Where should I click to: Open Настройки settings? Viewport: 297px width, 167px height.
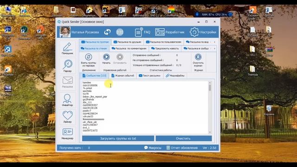[x=203, y=32]
